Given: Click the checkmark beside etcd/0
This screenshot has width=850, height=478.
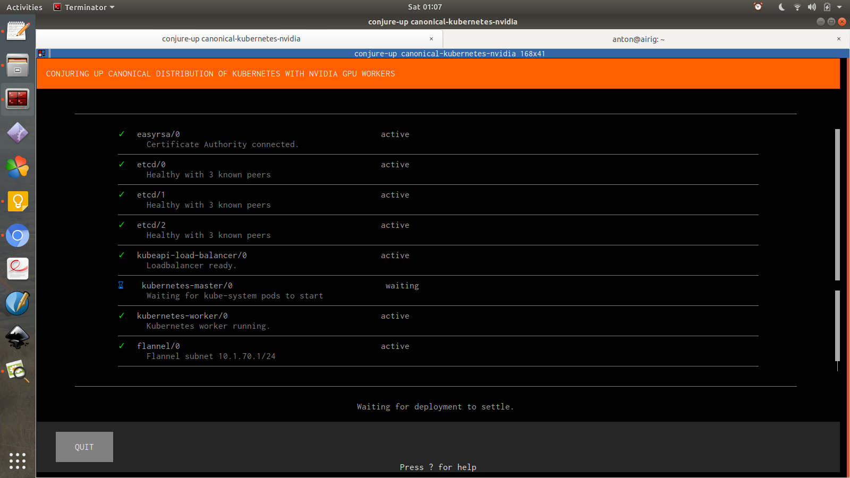Looking at the screenshot, I should click(122, 164).
